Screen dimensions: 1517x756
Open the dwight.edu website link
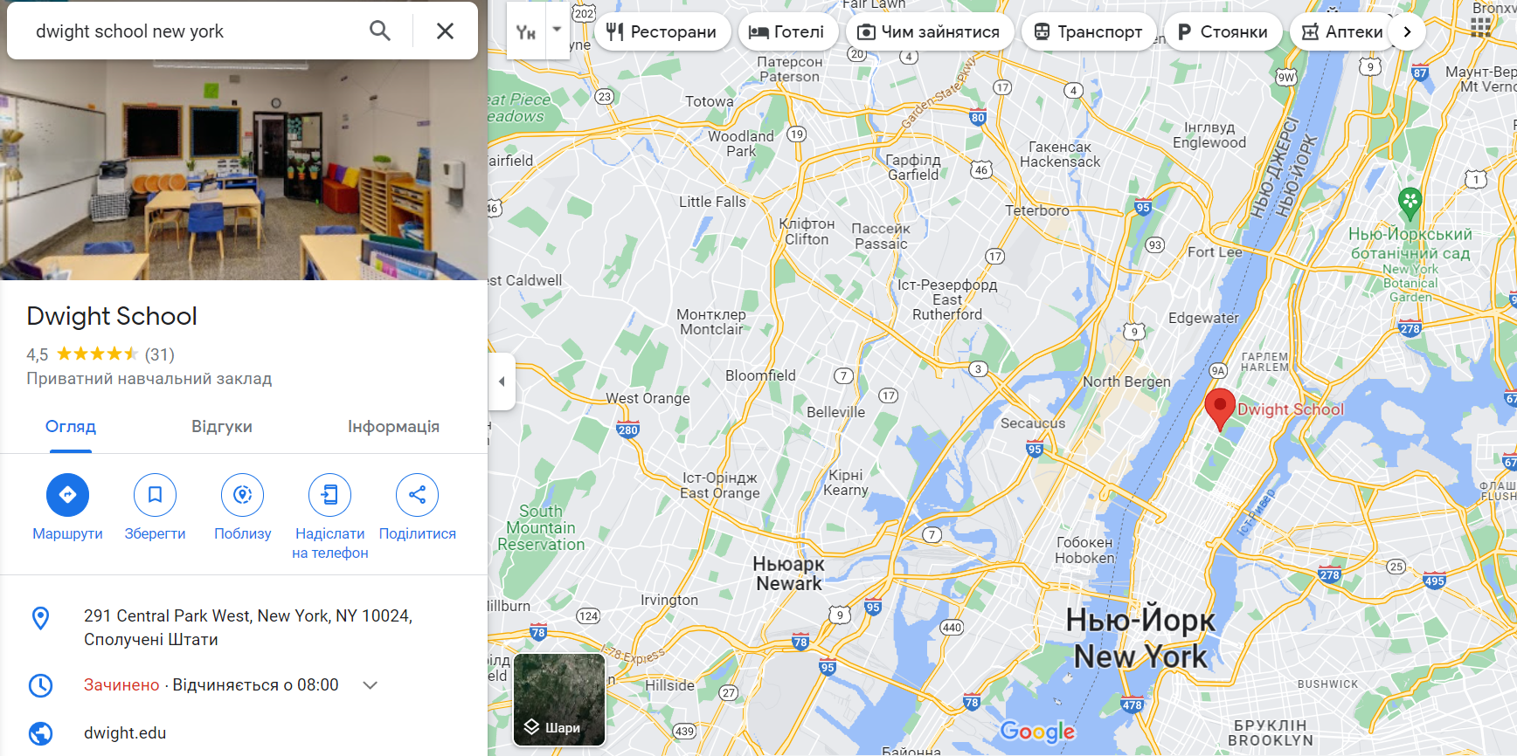pyautogui.click(x=125, y=733)
